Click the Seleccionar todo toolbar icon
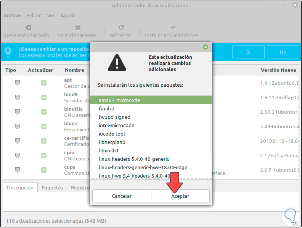 [x=78, y=27]
